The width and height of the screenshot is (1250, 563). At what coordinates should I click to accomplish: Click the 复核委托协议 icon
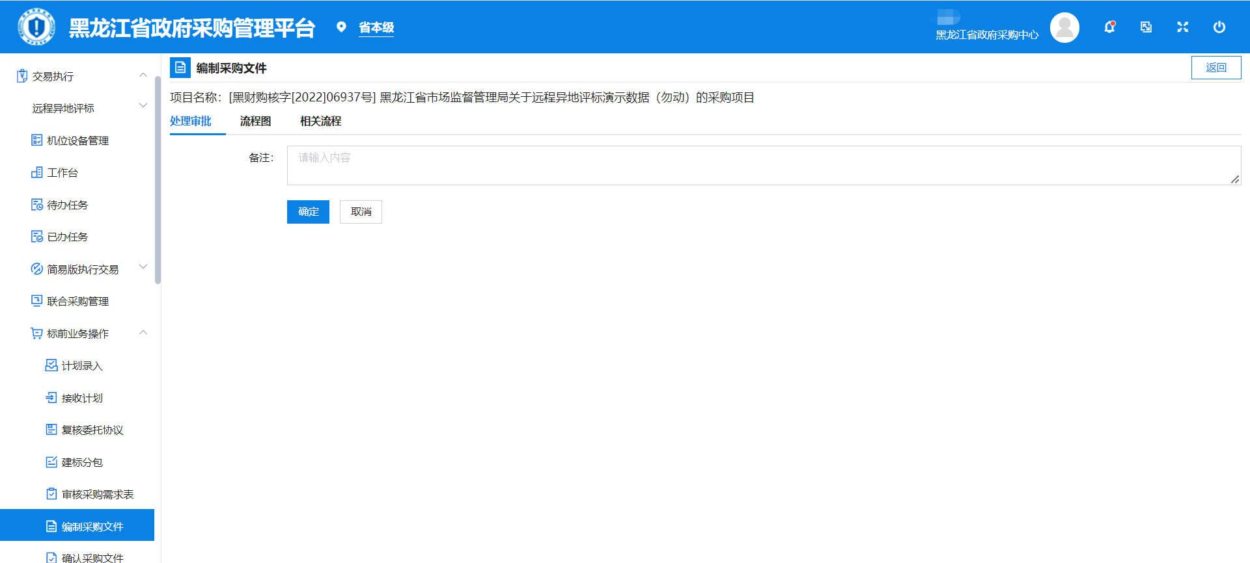tap(51, 429)
